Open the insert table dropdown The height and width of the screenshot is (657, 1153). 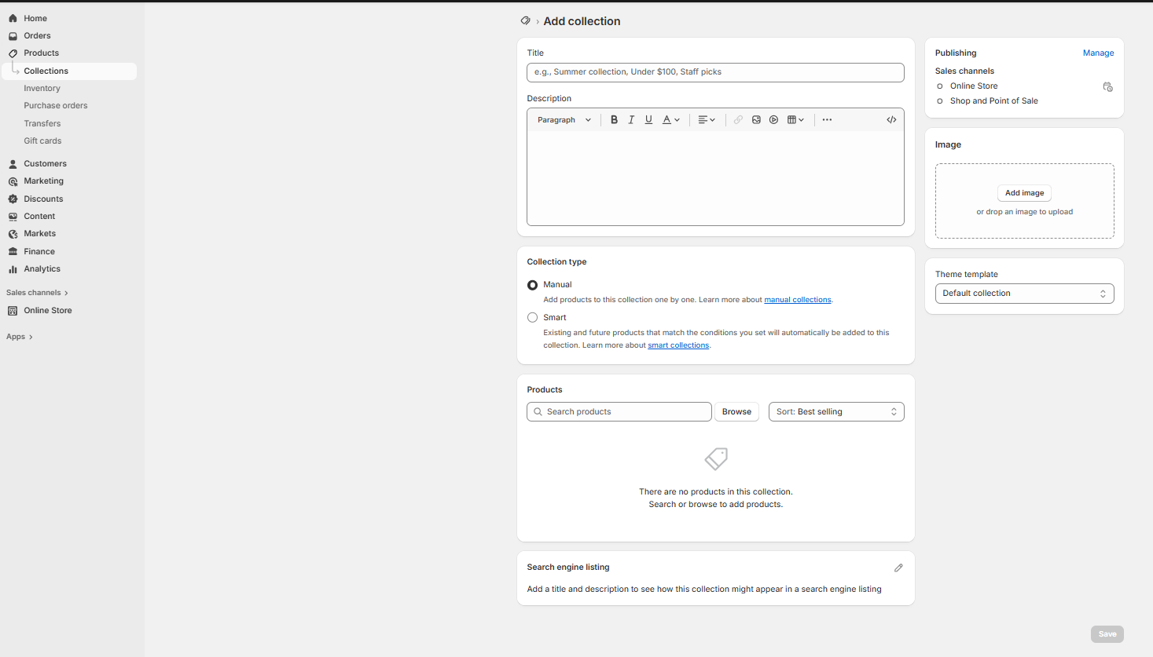(795, 120)
